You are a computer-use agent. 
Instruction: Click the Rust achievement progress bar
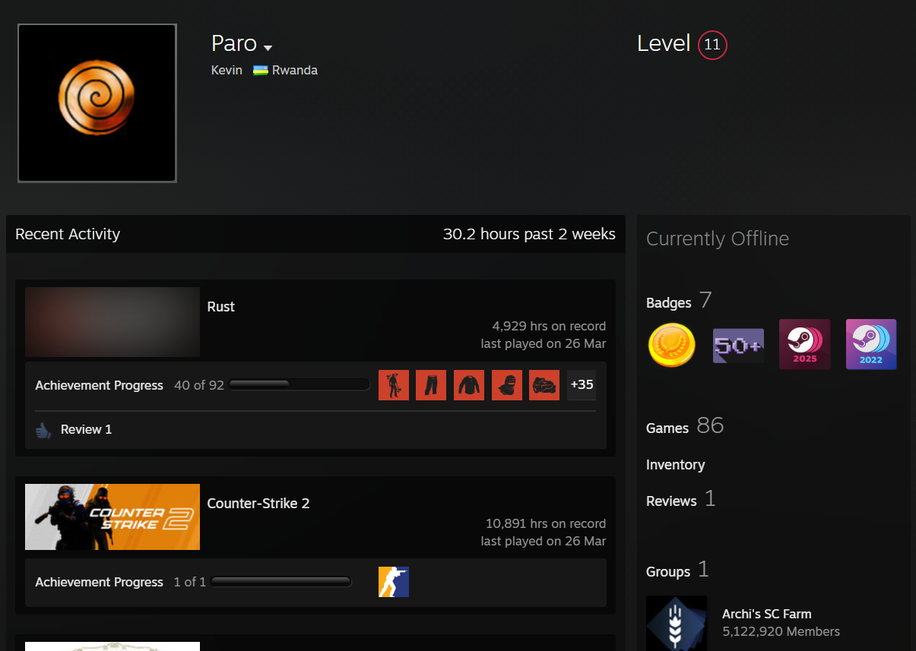pos(299,384)
